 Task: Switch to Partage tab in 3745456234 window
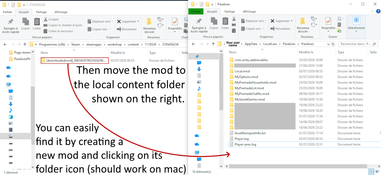pyautogui.click(x=42, y=12)
